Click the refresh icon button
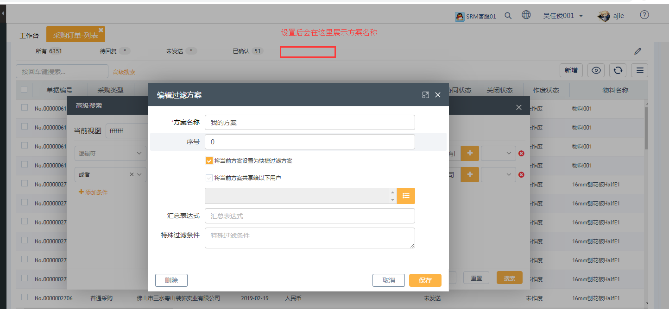This screenshot has height=309, width=669. (618, 70)
